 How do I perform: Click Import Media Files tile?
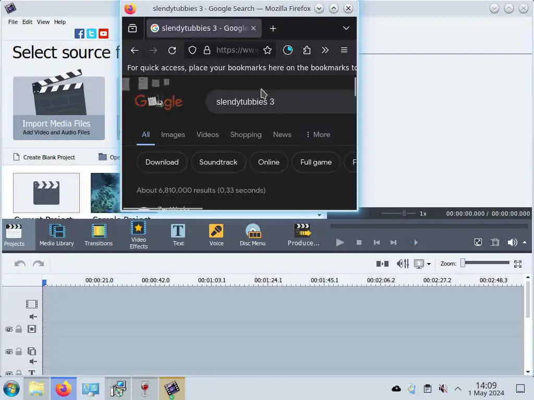tap(59, 108)
